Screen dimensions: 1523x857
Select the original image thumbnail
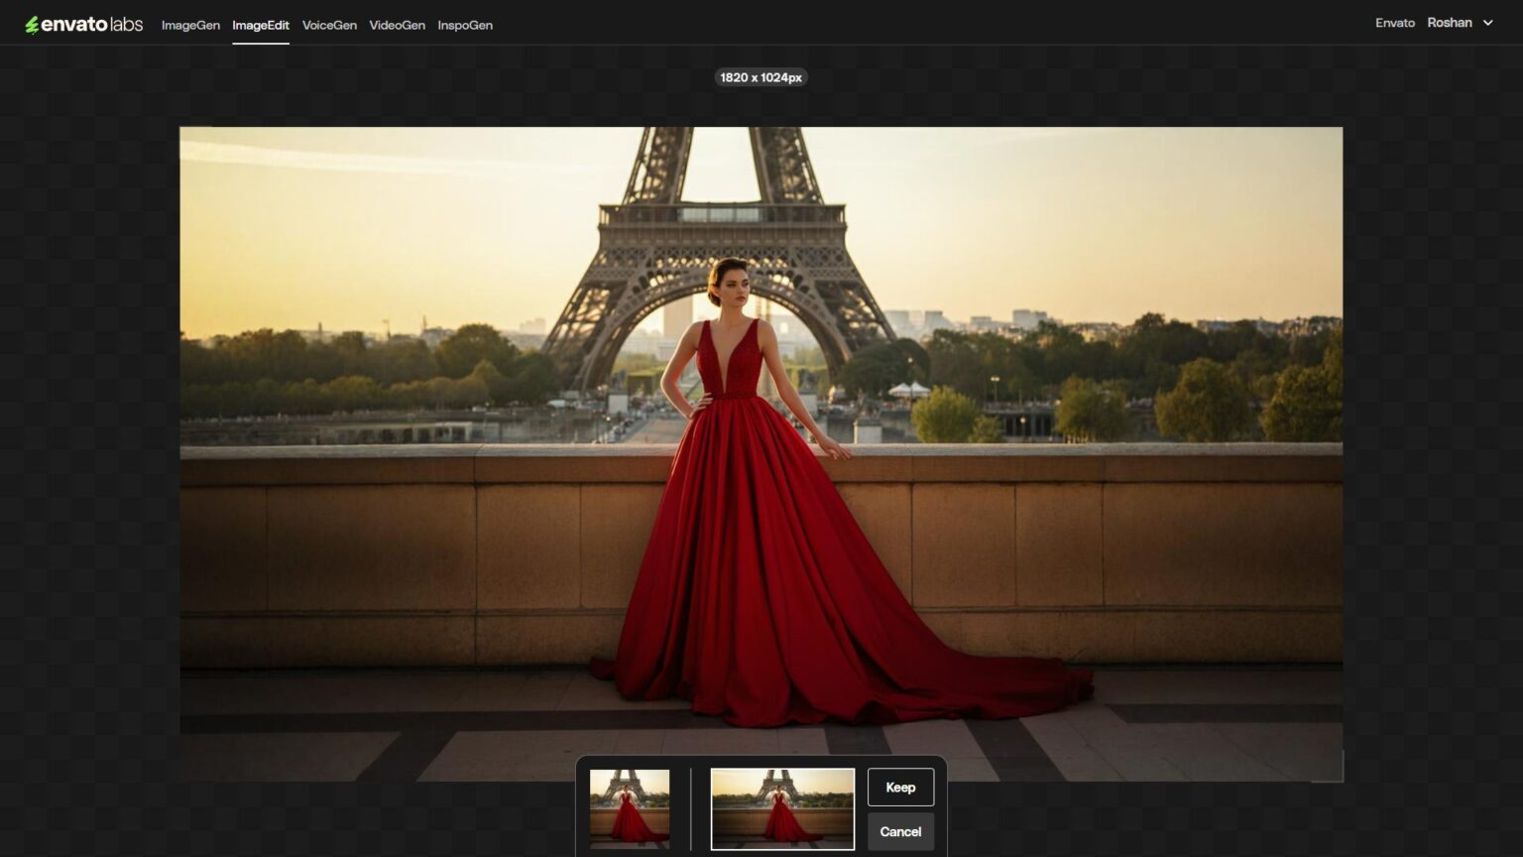pos(629,808)
